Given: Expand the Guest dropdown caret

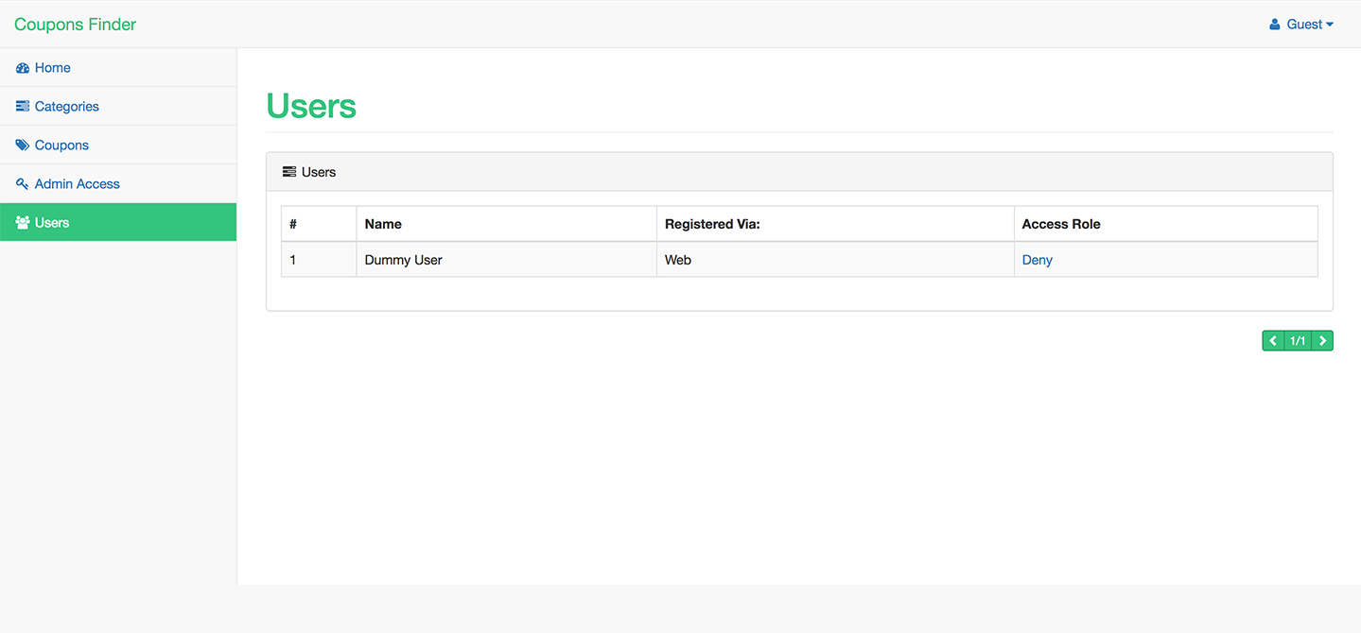Looking at the screenshot, I should 1330,25.
